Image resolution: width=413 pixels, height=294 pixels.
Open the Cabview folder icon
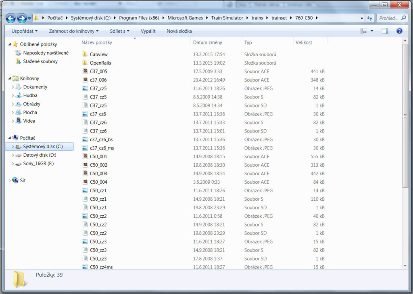tap(85, 54)
